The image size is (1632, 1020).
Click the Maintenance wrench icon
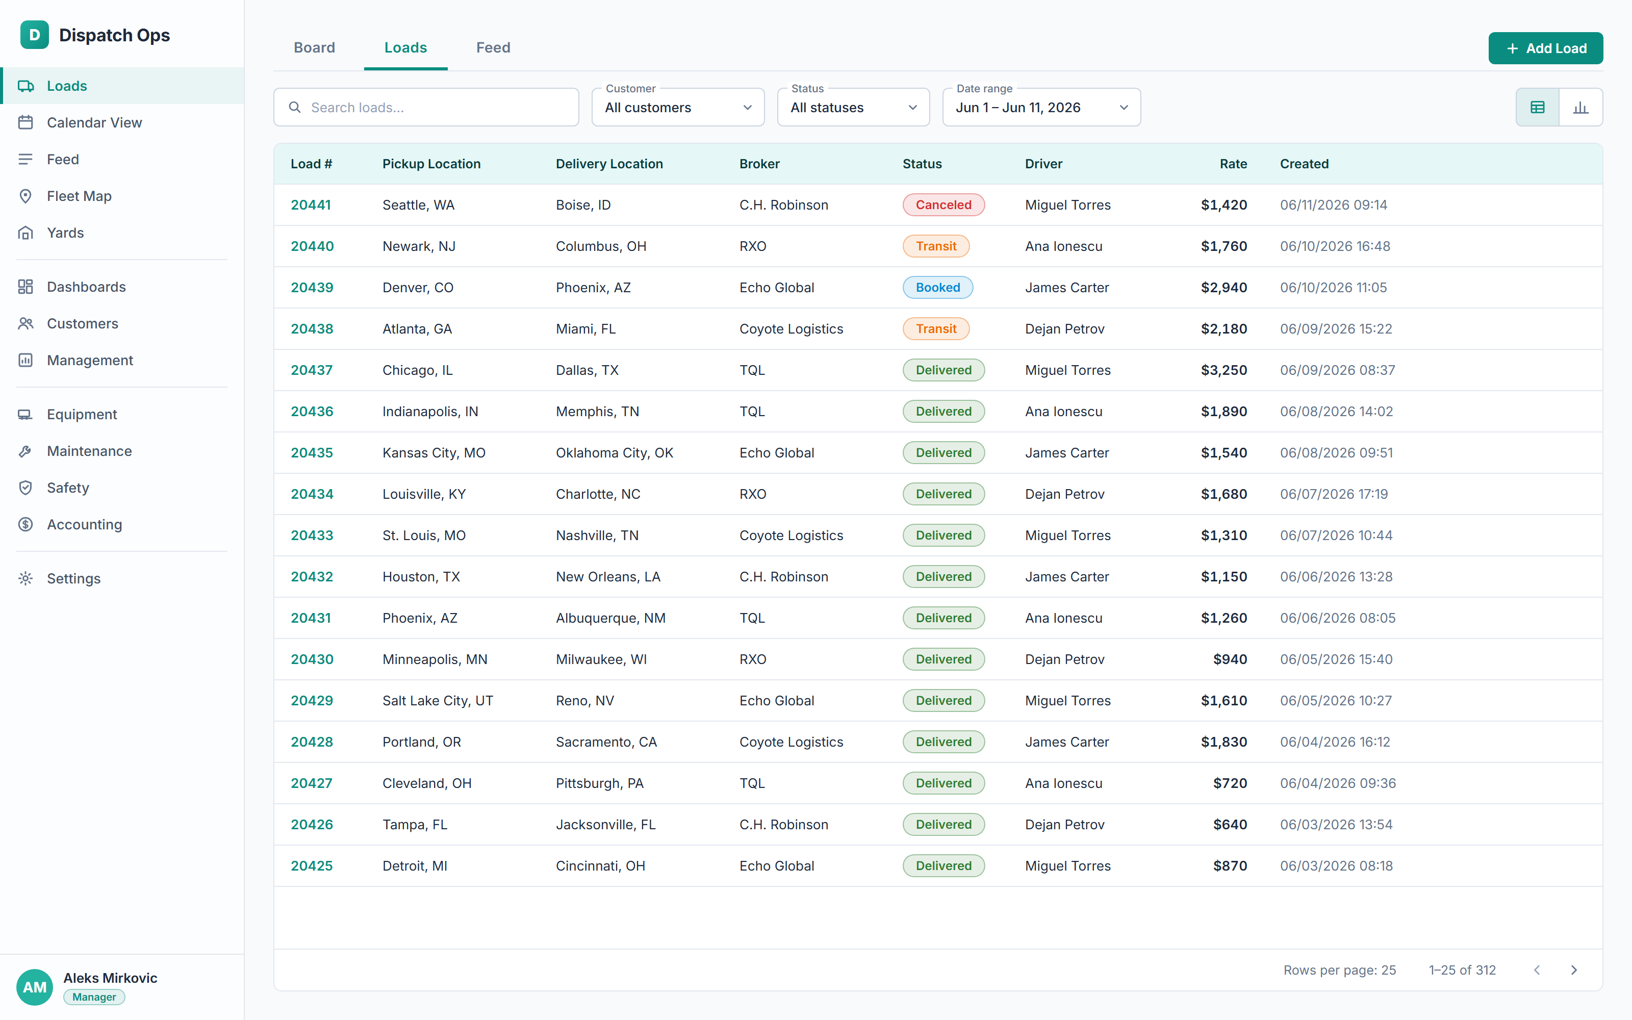[25, 451]
